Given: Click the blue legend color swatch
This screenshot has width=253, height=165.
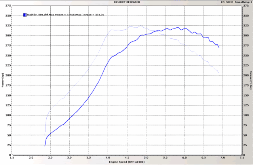Looking at the screenshot, I should click(x=25, y=15).
